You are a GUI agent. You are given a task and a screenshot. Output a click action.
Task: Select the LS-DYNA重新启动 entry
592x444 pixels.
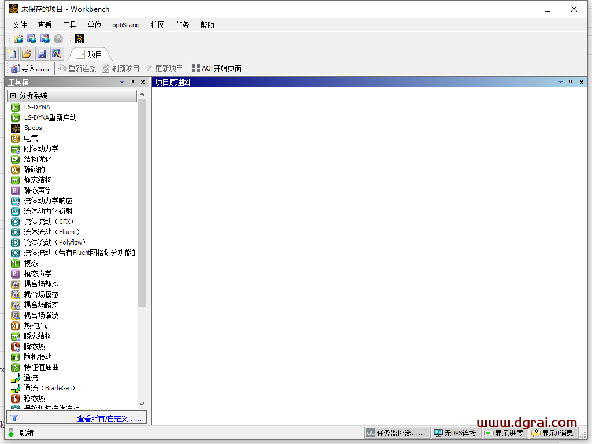click(x=50, y=117)
